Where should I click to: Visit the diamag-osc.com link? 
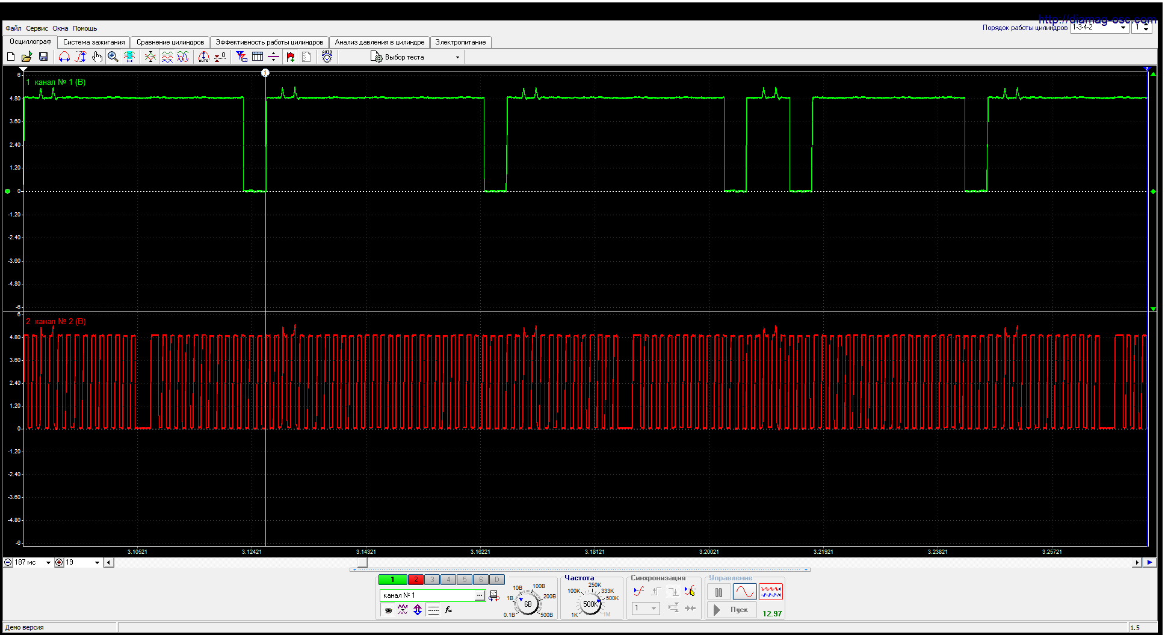[x=1096, y=19]
